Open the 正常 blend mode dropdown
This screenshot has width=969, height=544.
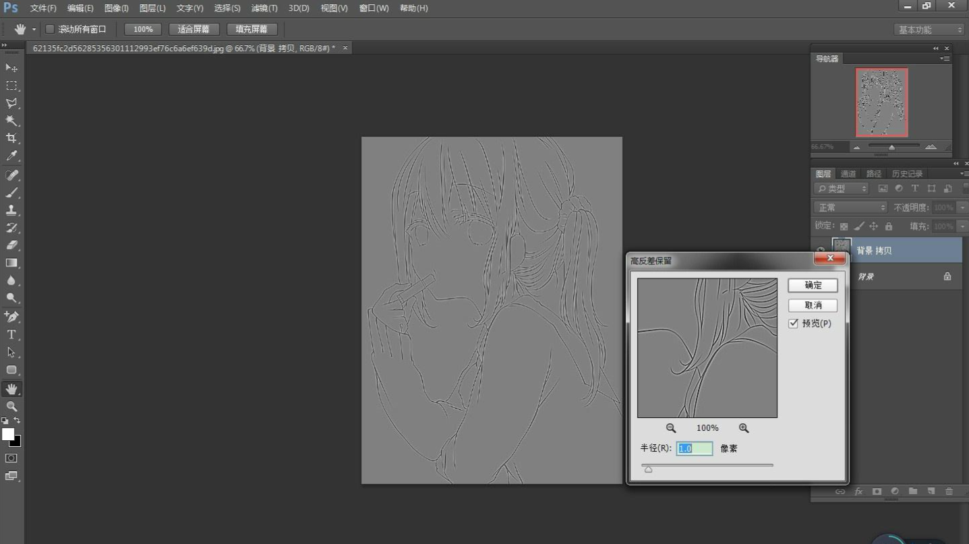pyautogui.click(x=850, y=208)
